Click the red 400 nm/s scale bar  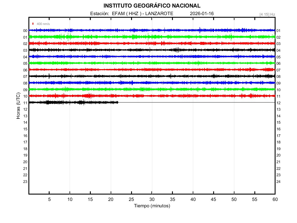pyautogui.click(x=33, y=24)
